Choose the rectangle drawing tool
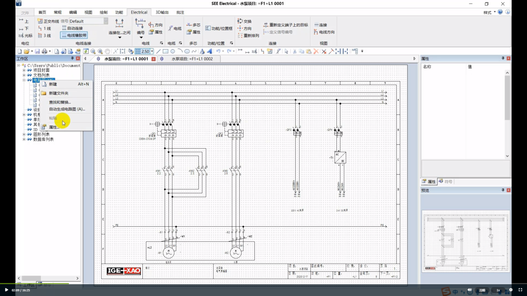The image size is (527, 296). pos(165,51)
